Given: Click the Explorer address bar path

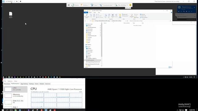Looking at the screenshot, I should point(109,21).
